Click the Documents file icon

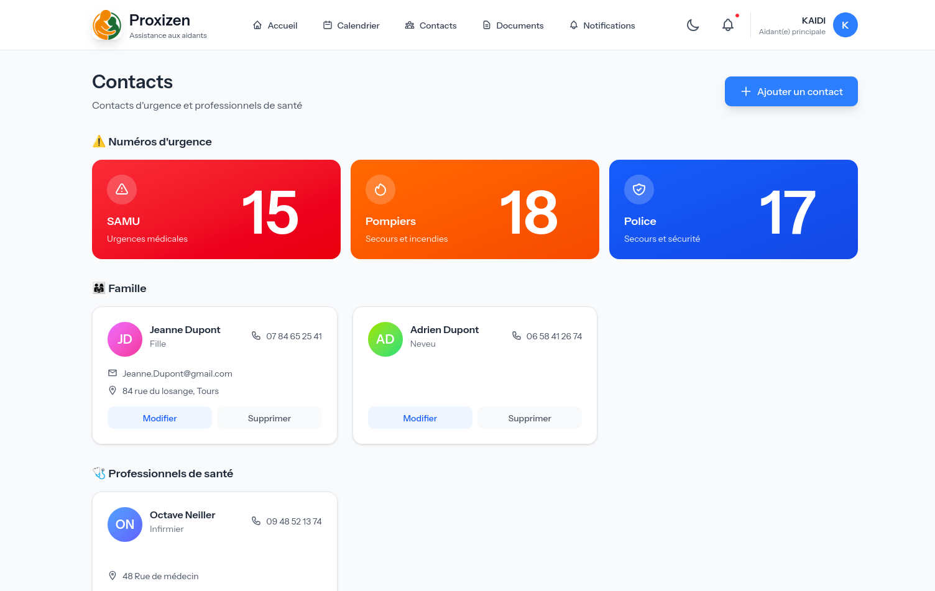[x=487, y=25]
